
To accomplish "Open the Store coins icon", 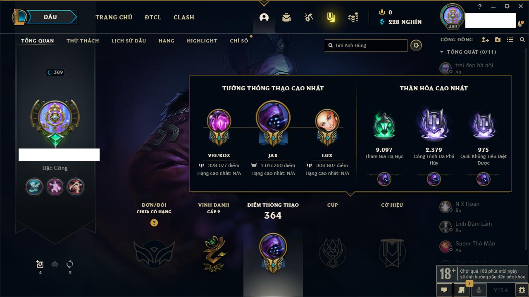I will [353, 17].
